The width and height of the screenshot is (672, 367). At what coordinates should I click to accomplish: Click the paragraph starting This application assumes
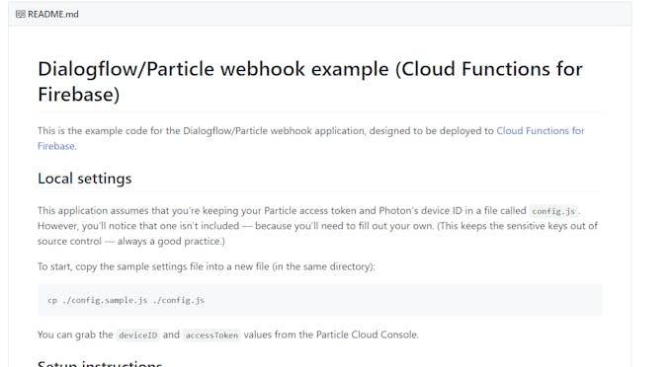[317, 226]
